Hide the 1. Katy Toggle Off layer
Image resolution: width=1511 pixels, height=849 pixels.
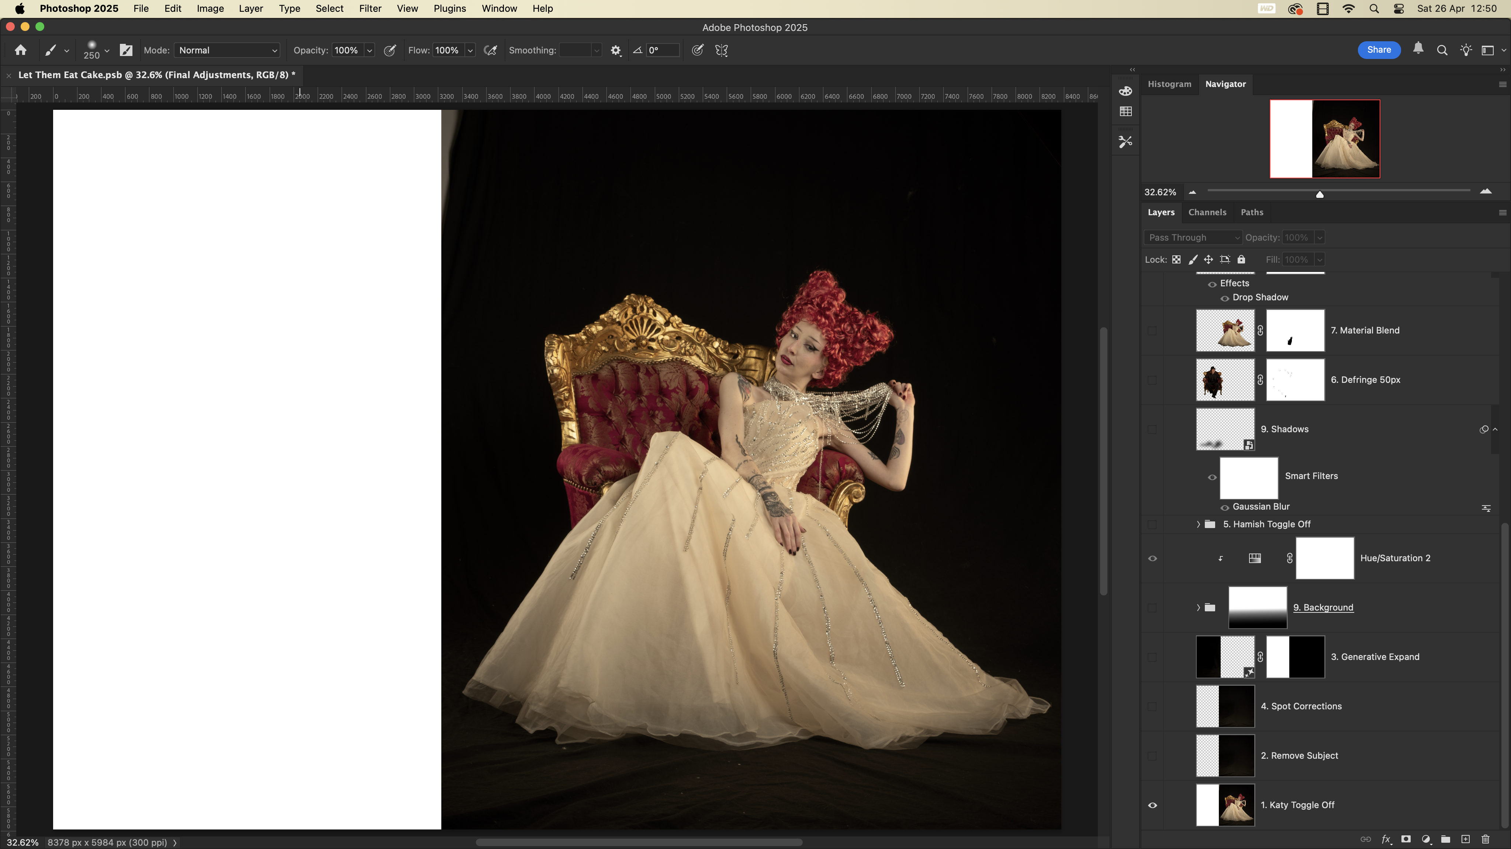coord(1152,805)
